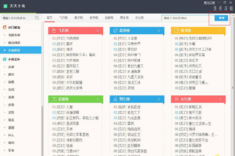Select 仙侠 category in sidebar
This screenshot has width=235, height=156.
click(x=11, y=97)
